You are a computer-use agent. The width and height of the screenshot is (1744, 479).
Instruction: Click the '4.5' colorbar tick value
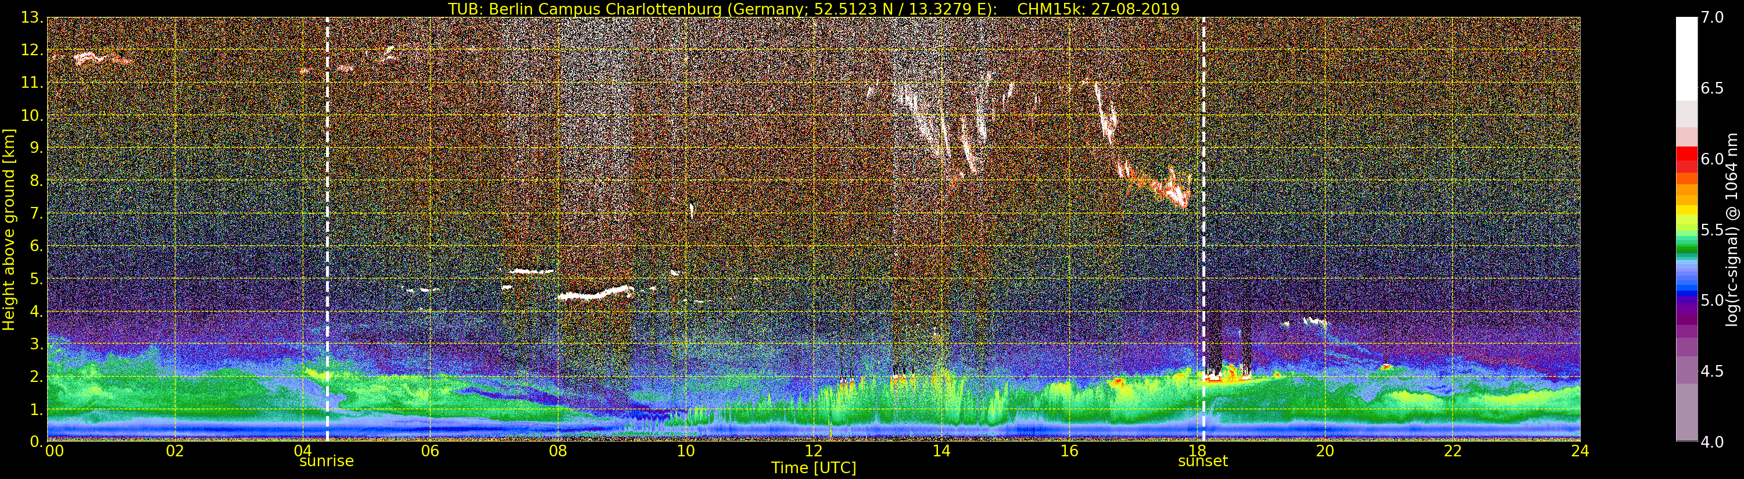[x=1712, y=371]
